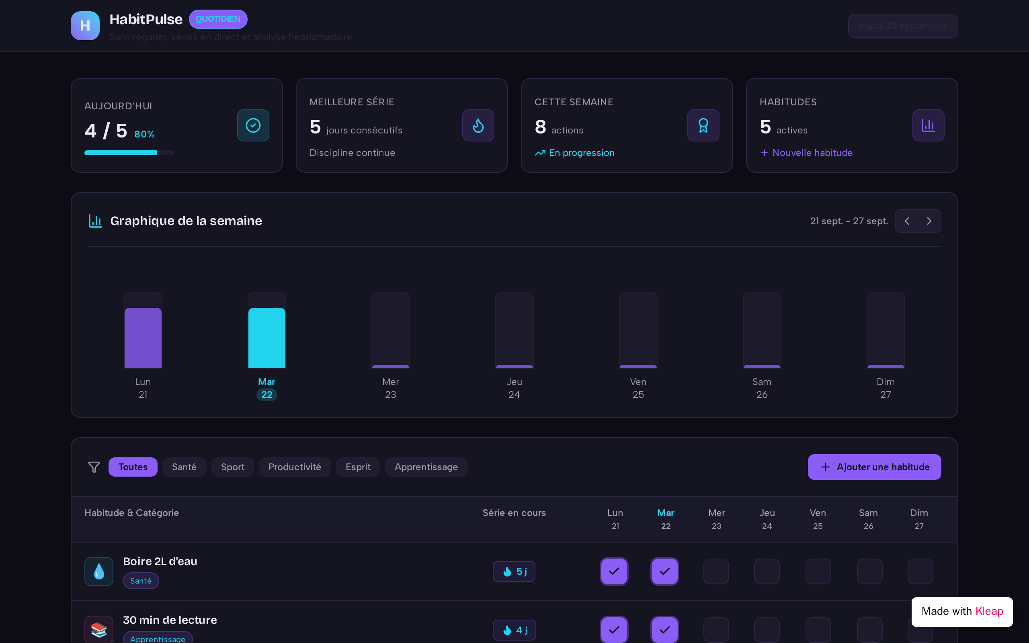
Task: Click the 4 j streak badge
Action: pos(514,630)
